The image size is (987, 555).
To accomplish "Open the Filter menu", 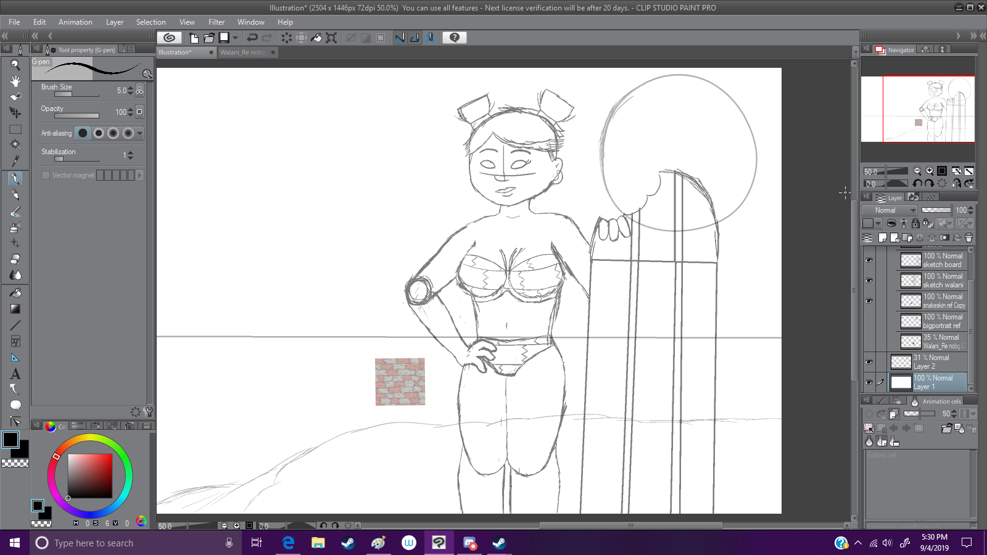I will click(216, 22).
